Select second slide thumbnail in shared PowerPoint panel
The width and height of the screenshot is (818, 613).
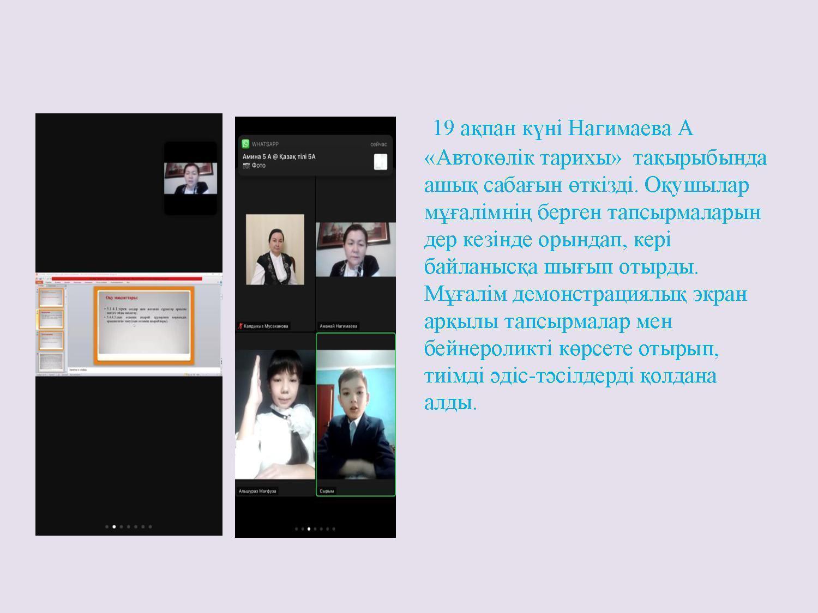51,319
